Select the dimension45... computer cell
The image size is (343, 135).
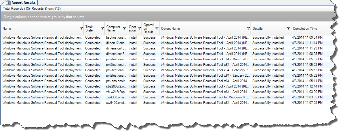(x=116, y=48)
